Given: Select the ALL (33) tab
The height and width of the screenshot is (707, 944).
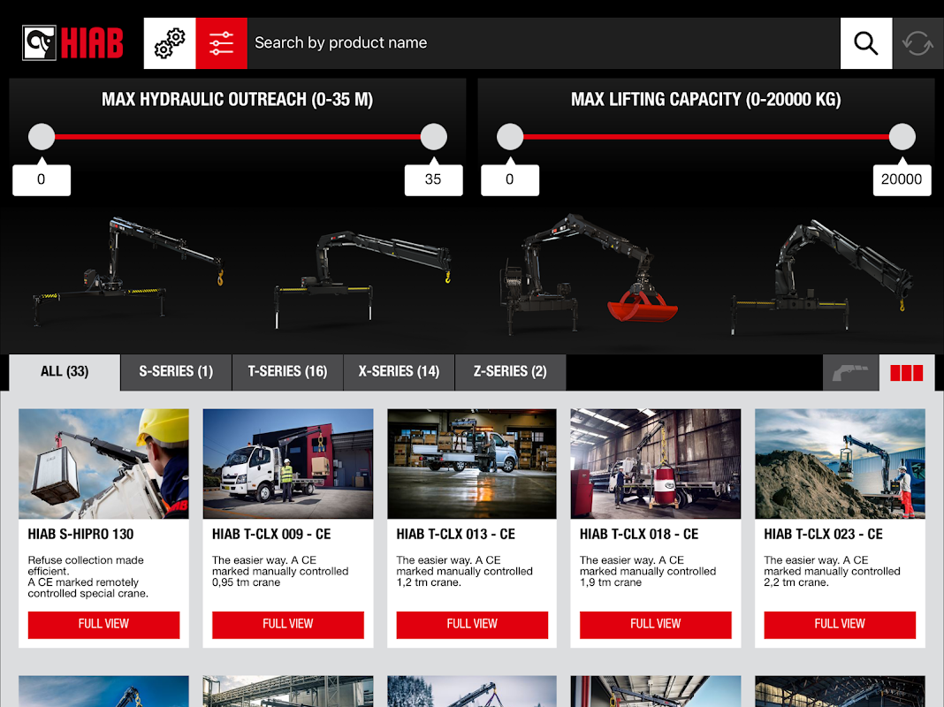Looking at the screenshot, I should [x=65, y=372].
